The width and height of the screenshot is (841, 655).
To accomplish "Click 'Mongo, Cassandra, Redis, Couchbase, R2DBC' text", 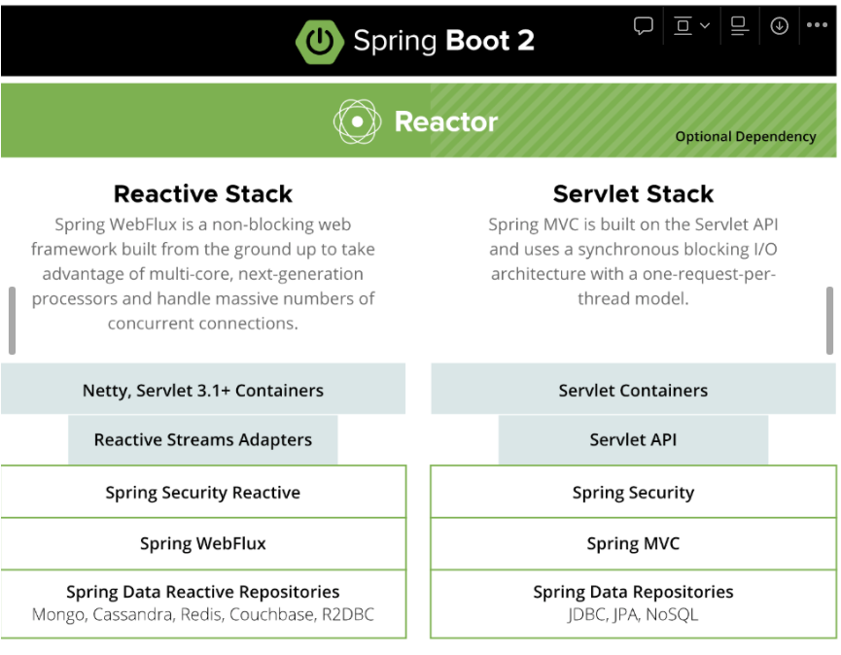I will [203, 614].
